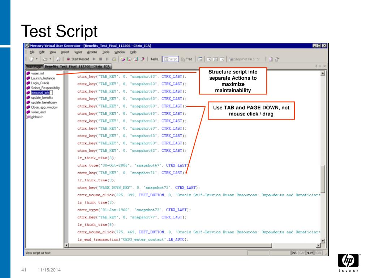Viewport: 370px width, 278px height.
Task: Open the Tools menu
Action: 106,52
